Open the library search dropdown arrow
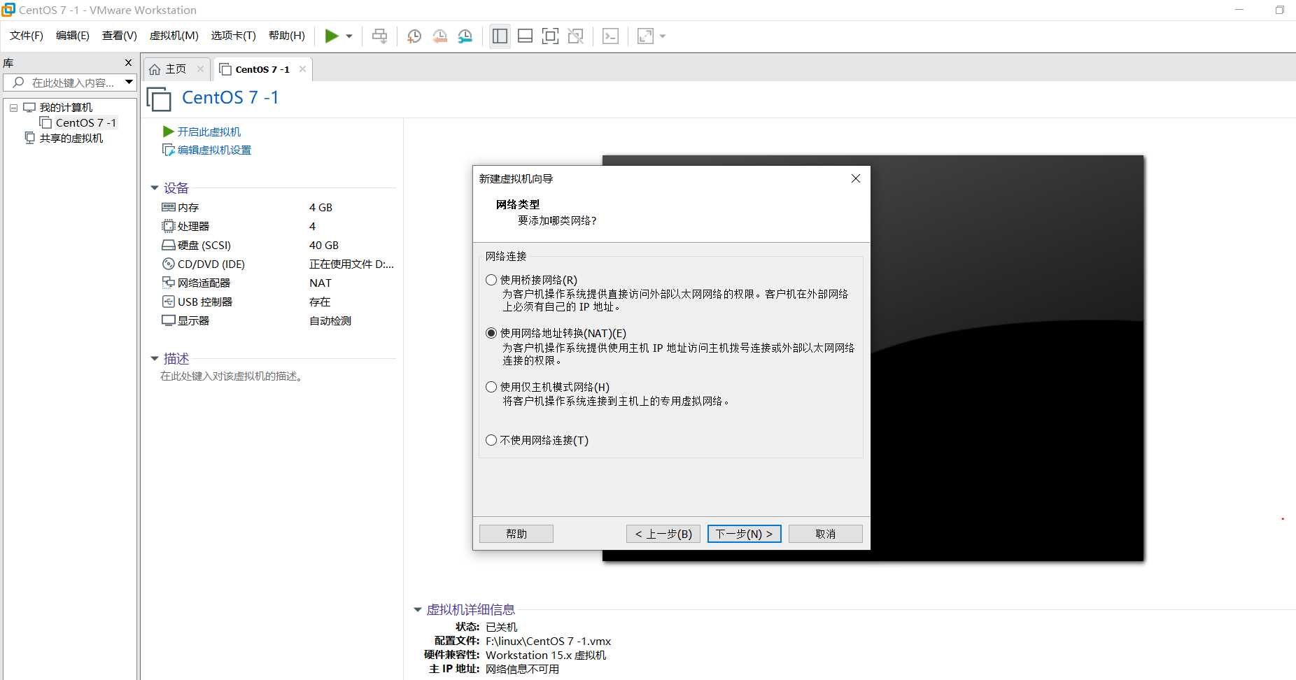This screenshot has height=680, width=1296. [129, 83]
